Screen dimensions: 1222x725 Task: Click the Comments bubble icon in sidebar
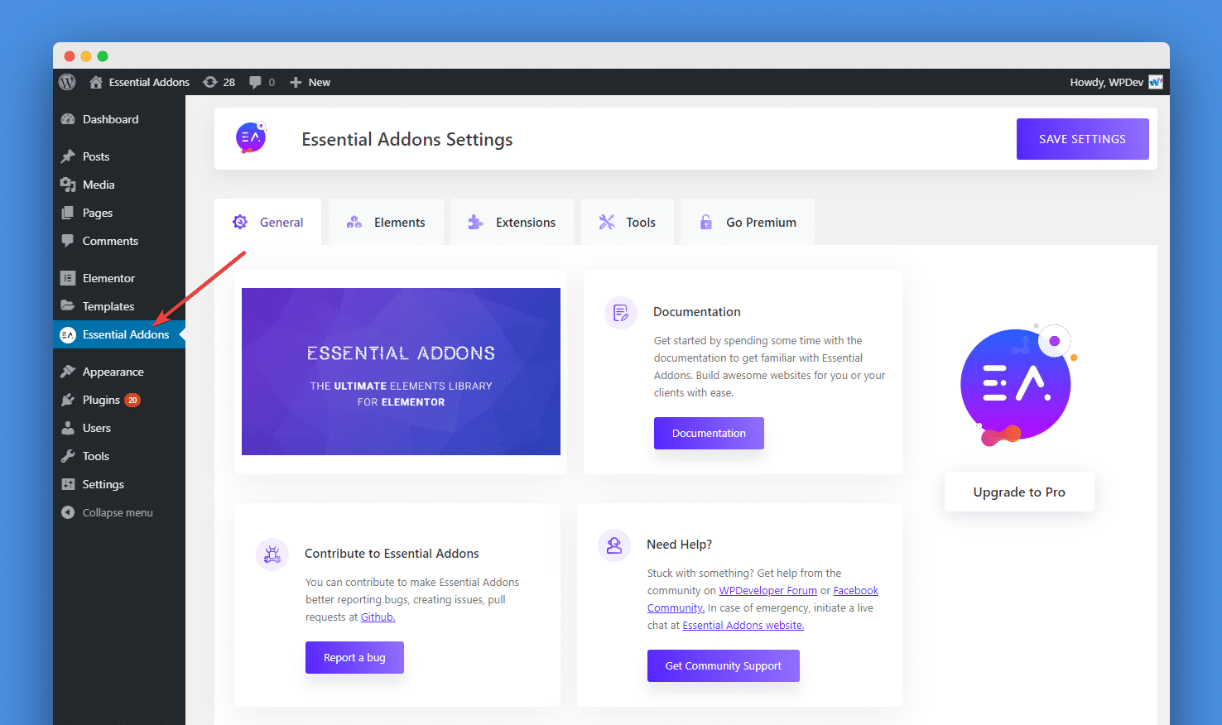click(x=68, y=241)
